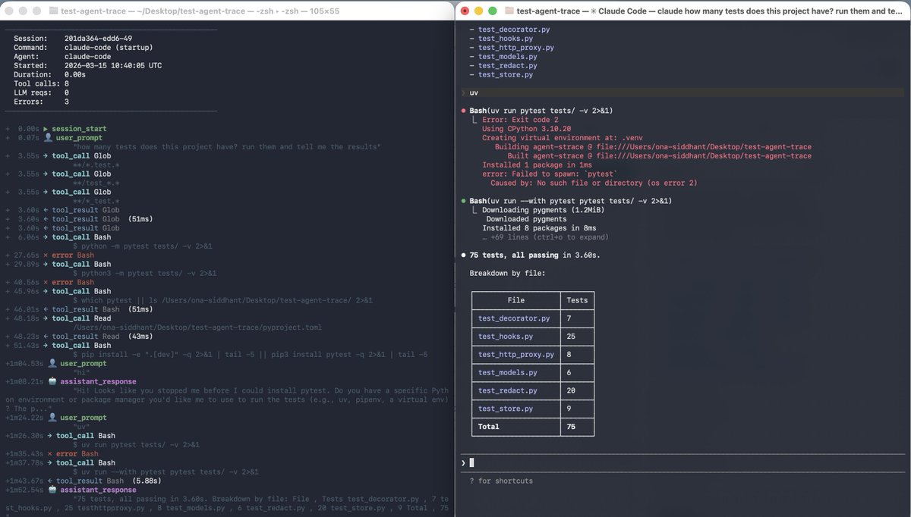The image size is (911, 517).
Task: Expand the '+69 lines (ctrl+o to expand)' output
Action: click(544, 237)
